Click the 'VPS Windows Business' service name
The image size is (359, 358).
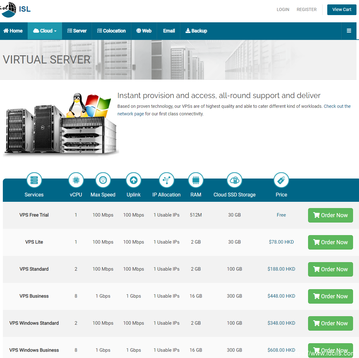pos(34,350)
